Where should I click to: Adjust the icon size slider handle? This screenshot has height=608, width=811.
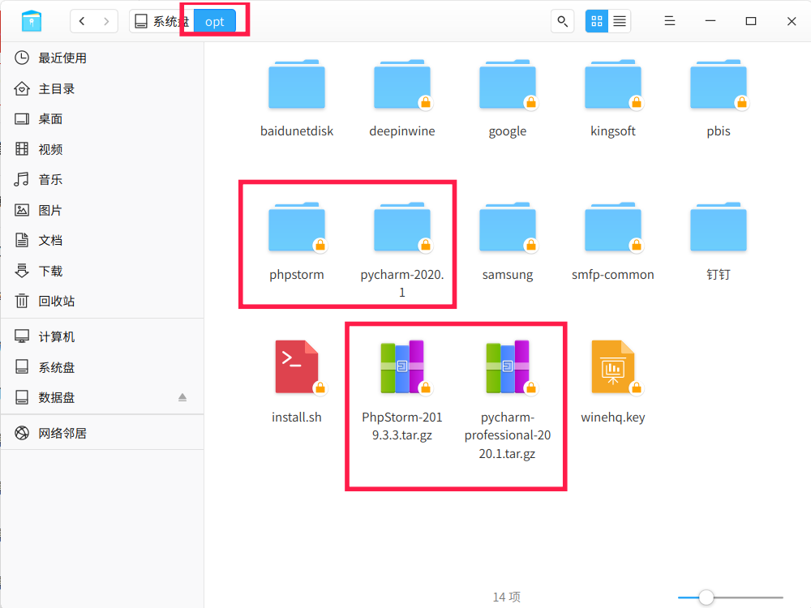tap(706, 597)
